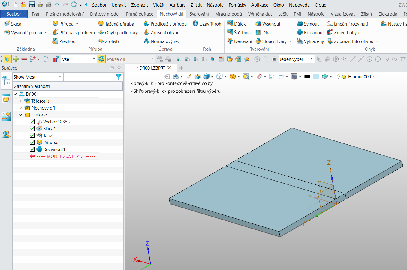Open the Lineární rozvinutí tool
The height and width of the screenshot is (270, 407).
[x=347, y=24]
